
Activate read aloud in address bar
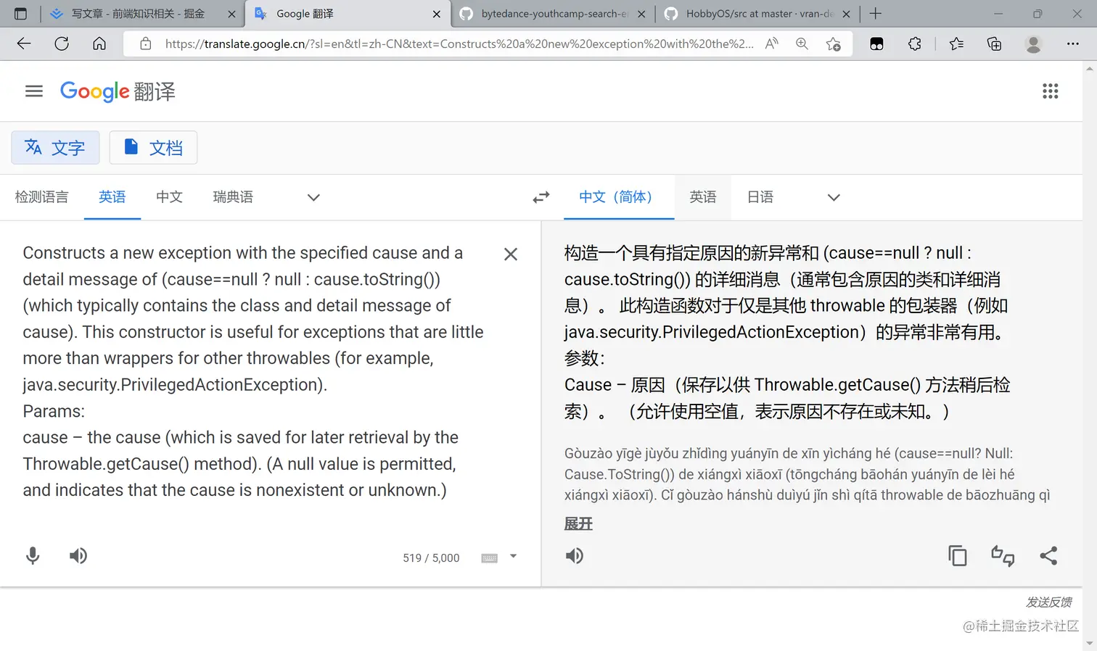[772, 43]
